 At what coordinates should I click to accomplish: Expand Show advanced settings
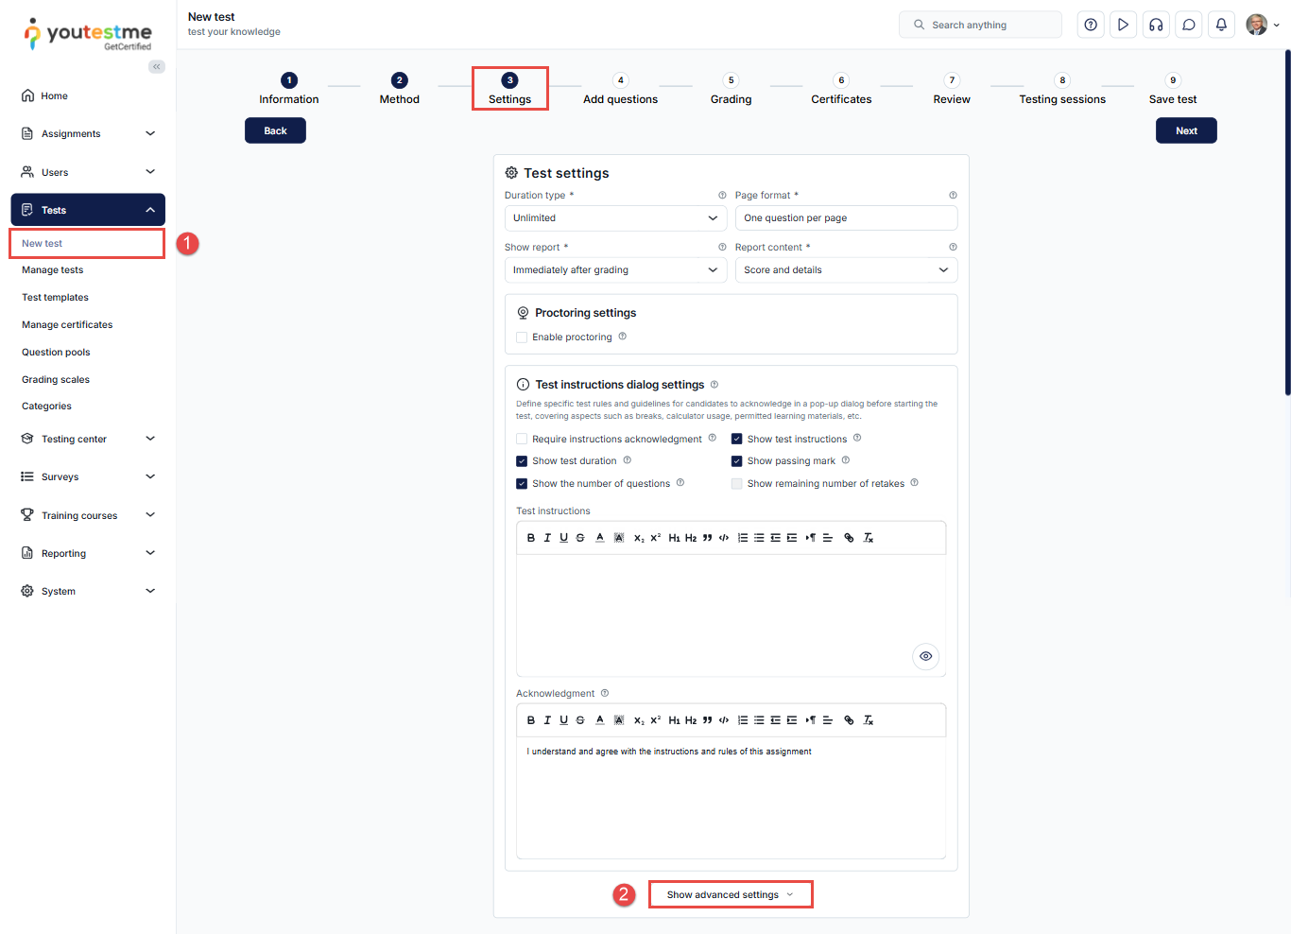pos(730,894)
